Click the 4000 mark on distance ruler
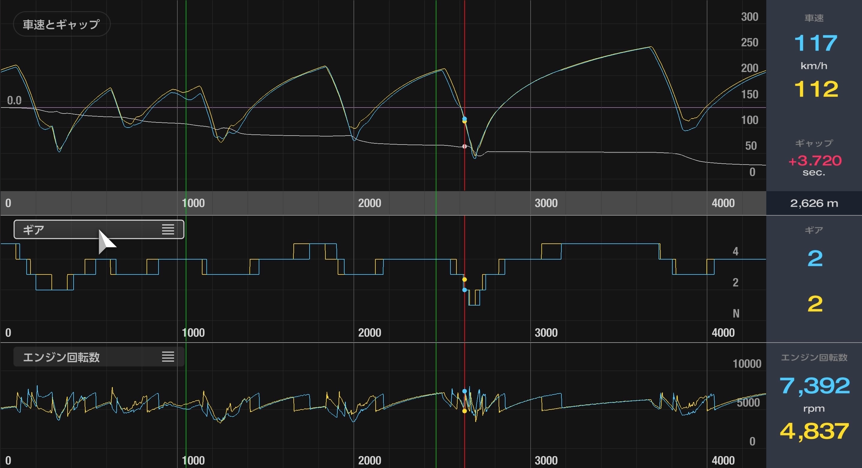This screenshot has width=862, height=468. pos(723,203)
